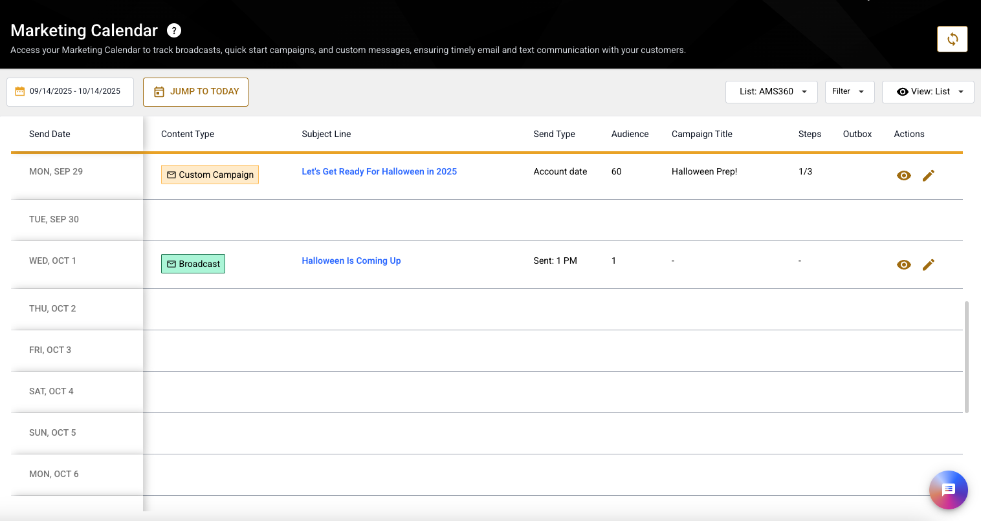Preview the Oct 1 broadcast via eye icon

(904, 265)
